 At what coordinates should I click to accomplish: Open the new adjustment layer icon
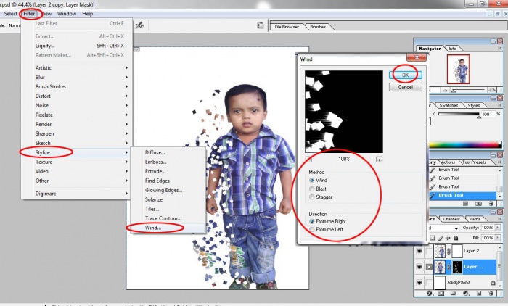point(466,293)
